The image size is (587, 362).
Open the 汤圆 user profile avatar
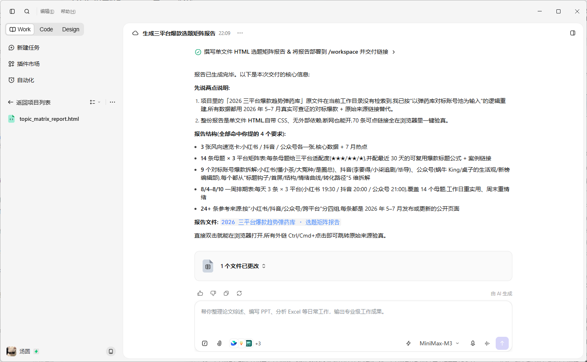tap(11, 351)
